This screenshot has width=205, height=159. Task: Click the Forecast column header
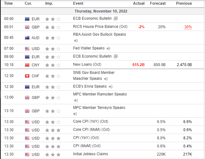click(x=157, y=3)
